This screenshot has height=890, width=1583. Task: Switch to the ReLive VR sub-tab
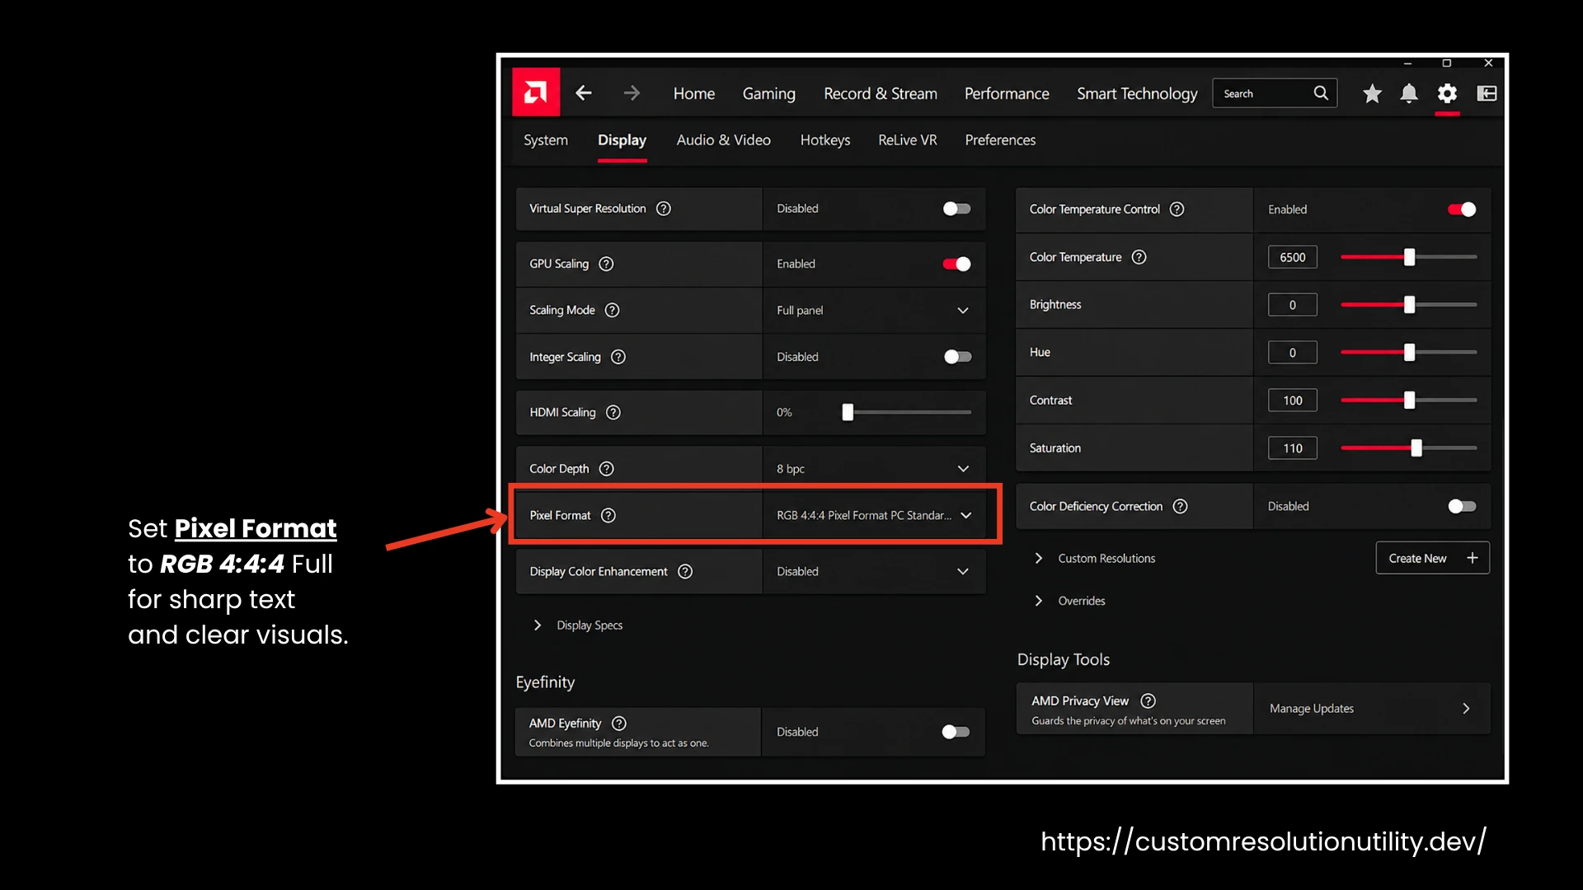point(908,140)
